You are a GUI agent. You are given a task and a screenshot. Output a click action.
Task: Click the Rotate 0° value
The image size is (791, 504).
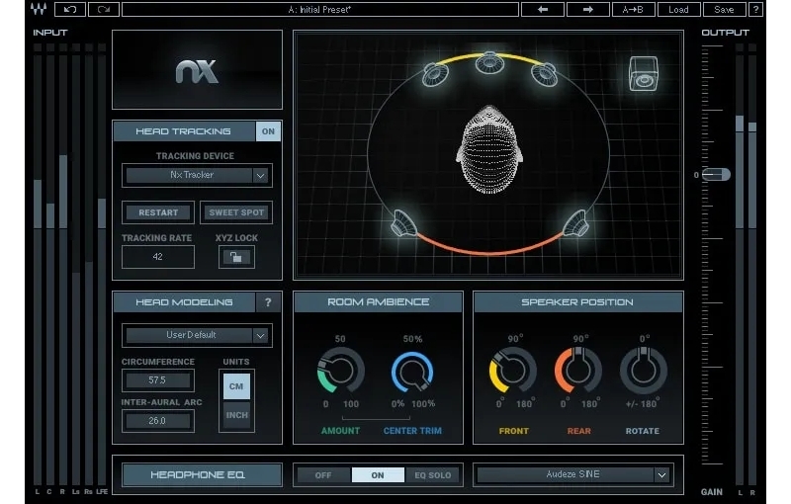click(x=645, y=339)
